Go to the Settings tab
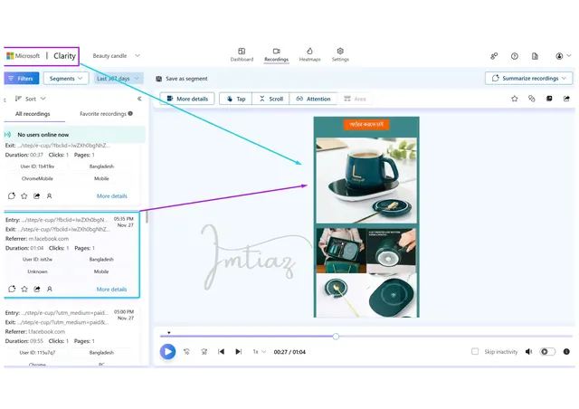The image size is (579, 409). (x=340, y=54)
